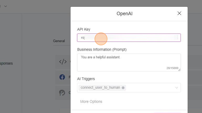The height and width of the screenshot is (113, 202).
Task: Grab the prompt textarea resize handle
Action: 180,70
